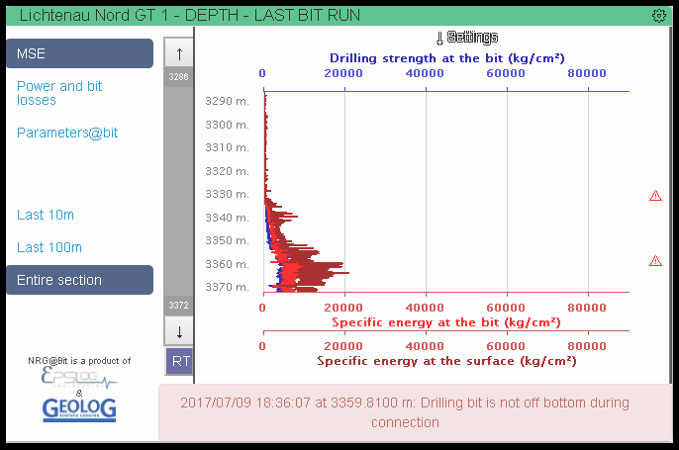Click the depth range scrollbar track

click(178, 191)
